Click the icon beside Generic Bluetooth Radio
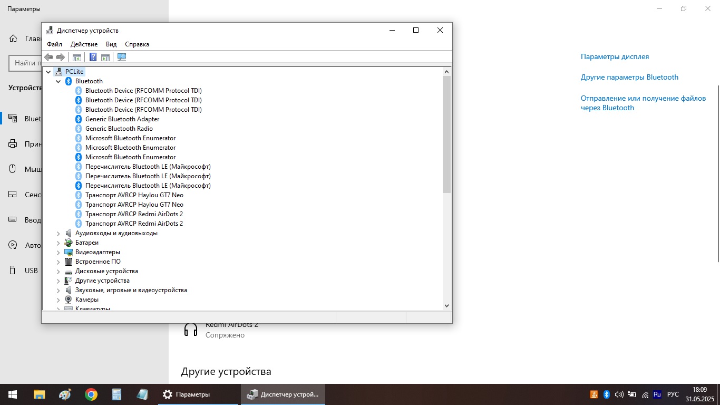Screen dimensions: 720x405 tap(79, 129)
